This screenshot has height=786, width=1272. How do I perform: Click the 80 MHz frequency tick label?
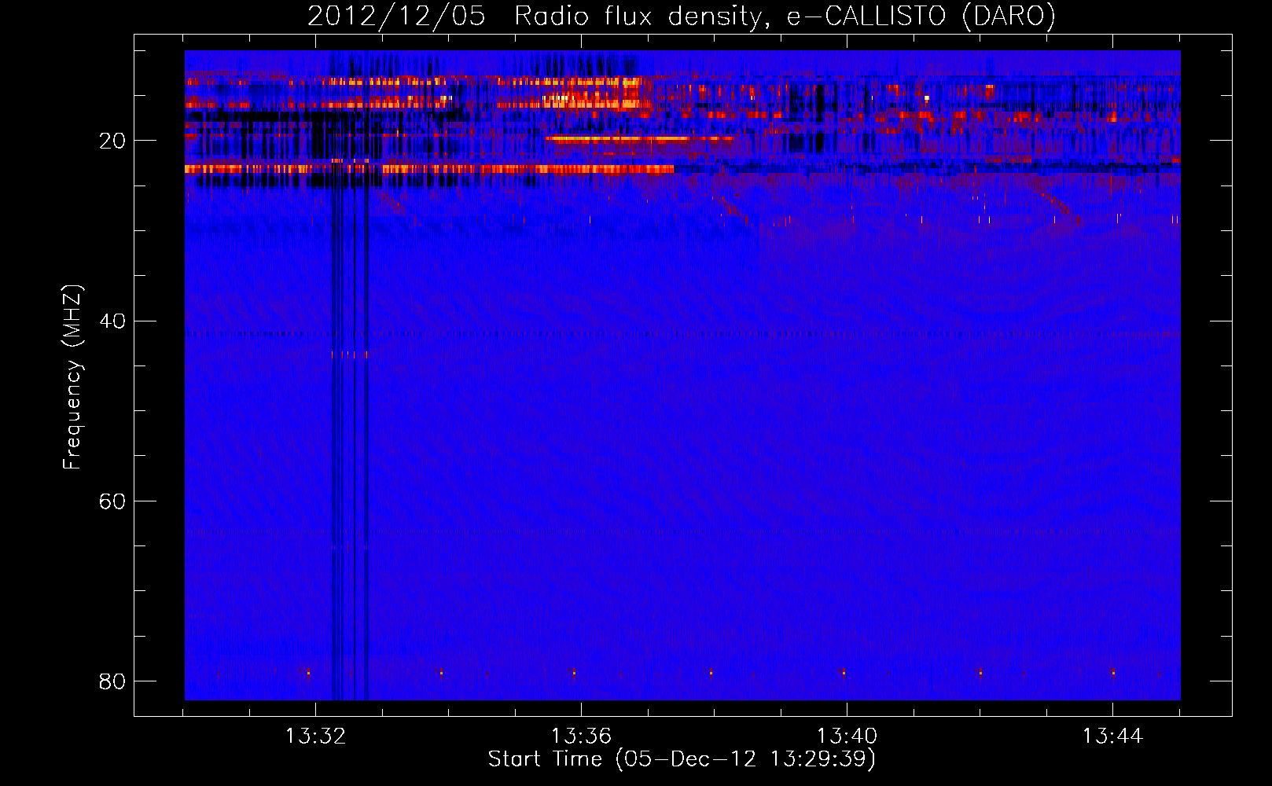(x=112, y=681)
